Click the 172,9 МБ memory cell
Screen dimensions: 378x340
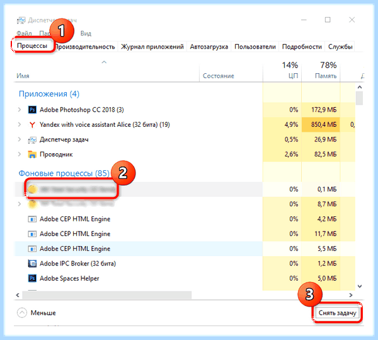click(321, 110)
